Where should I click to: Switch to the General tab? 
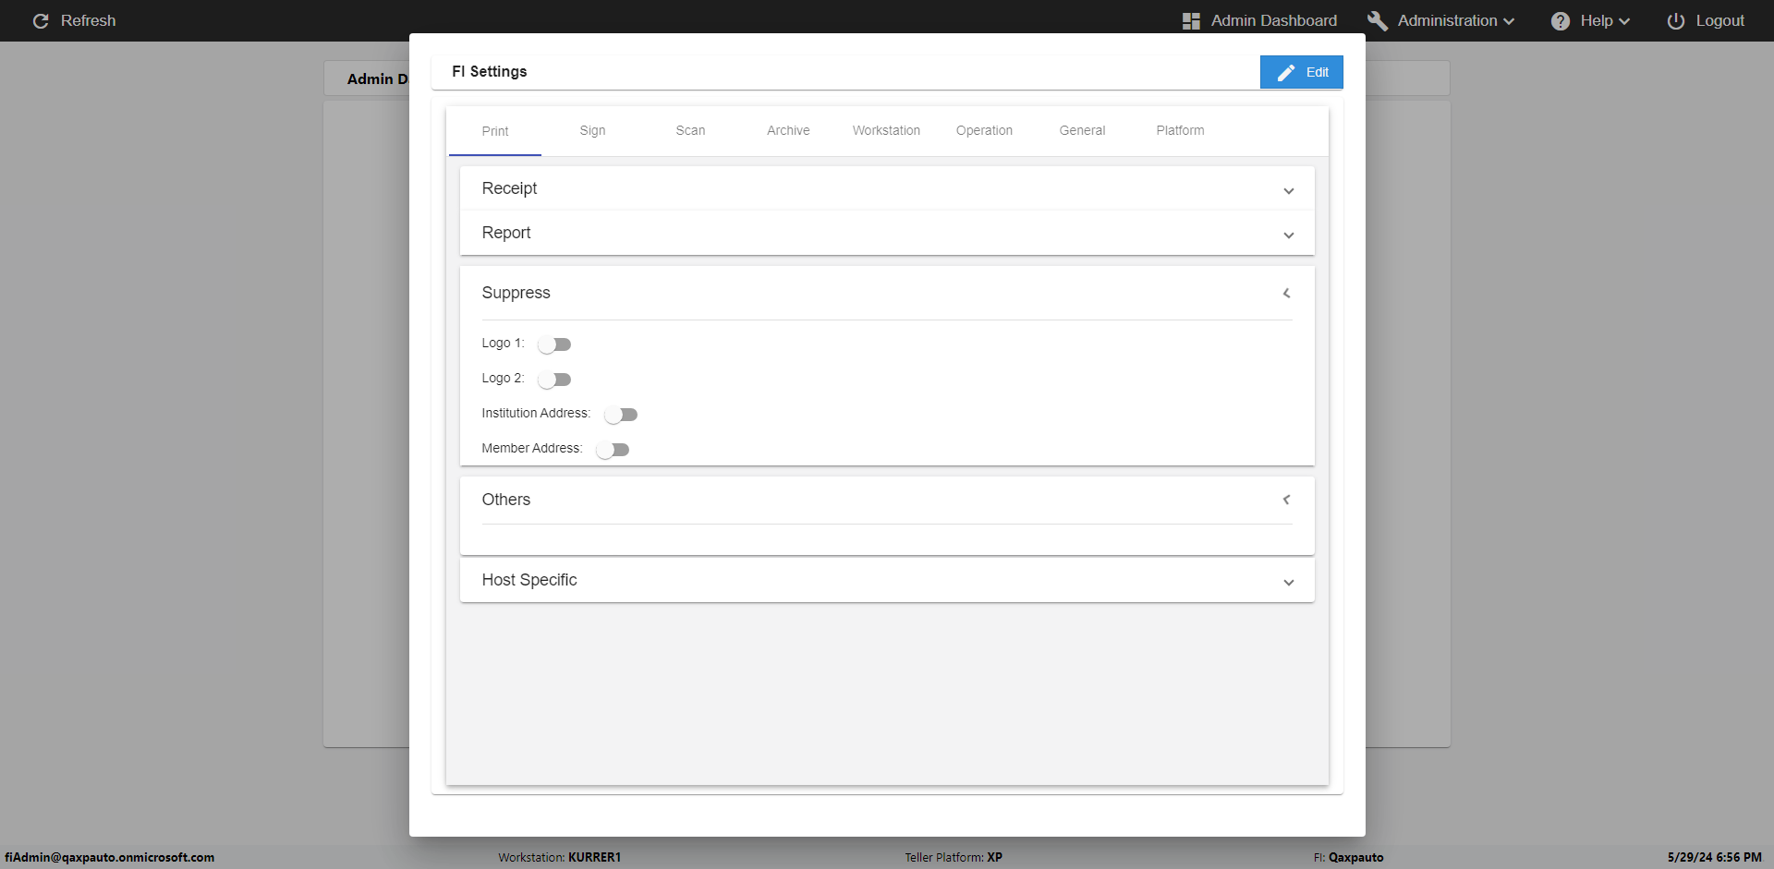pyautogui.click(x=1082, y=131)
